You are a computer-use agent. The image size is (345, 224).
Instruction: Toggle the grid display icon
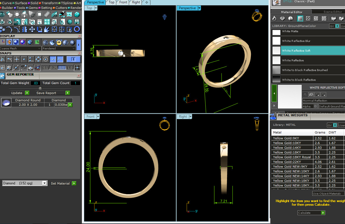click(x=2, y=42)
